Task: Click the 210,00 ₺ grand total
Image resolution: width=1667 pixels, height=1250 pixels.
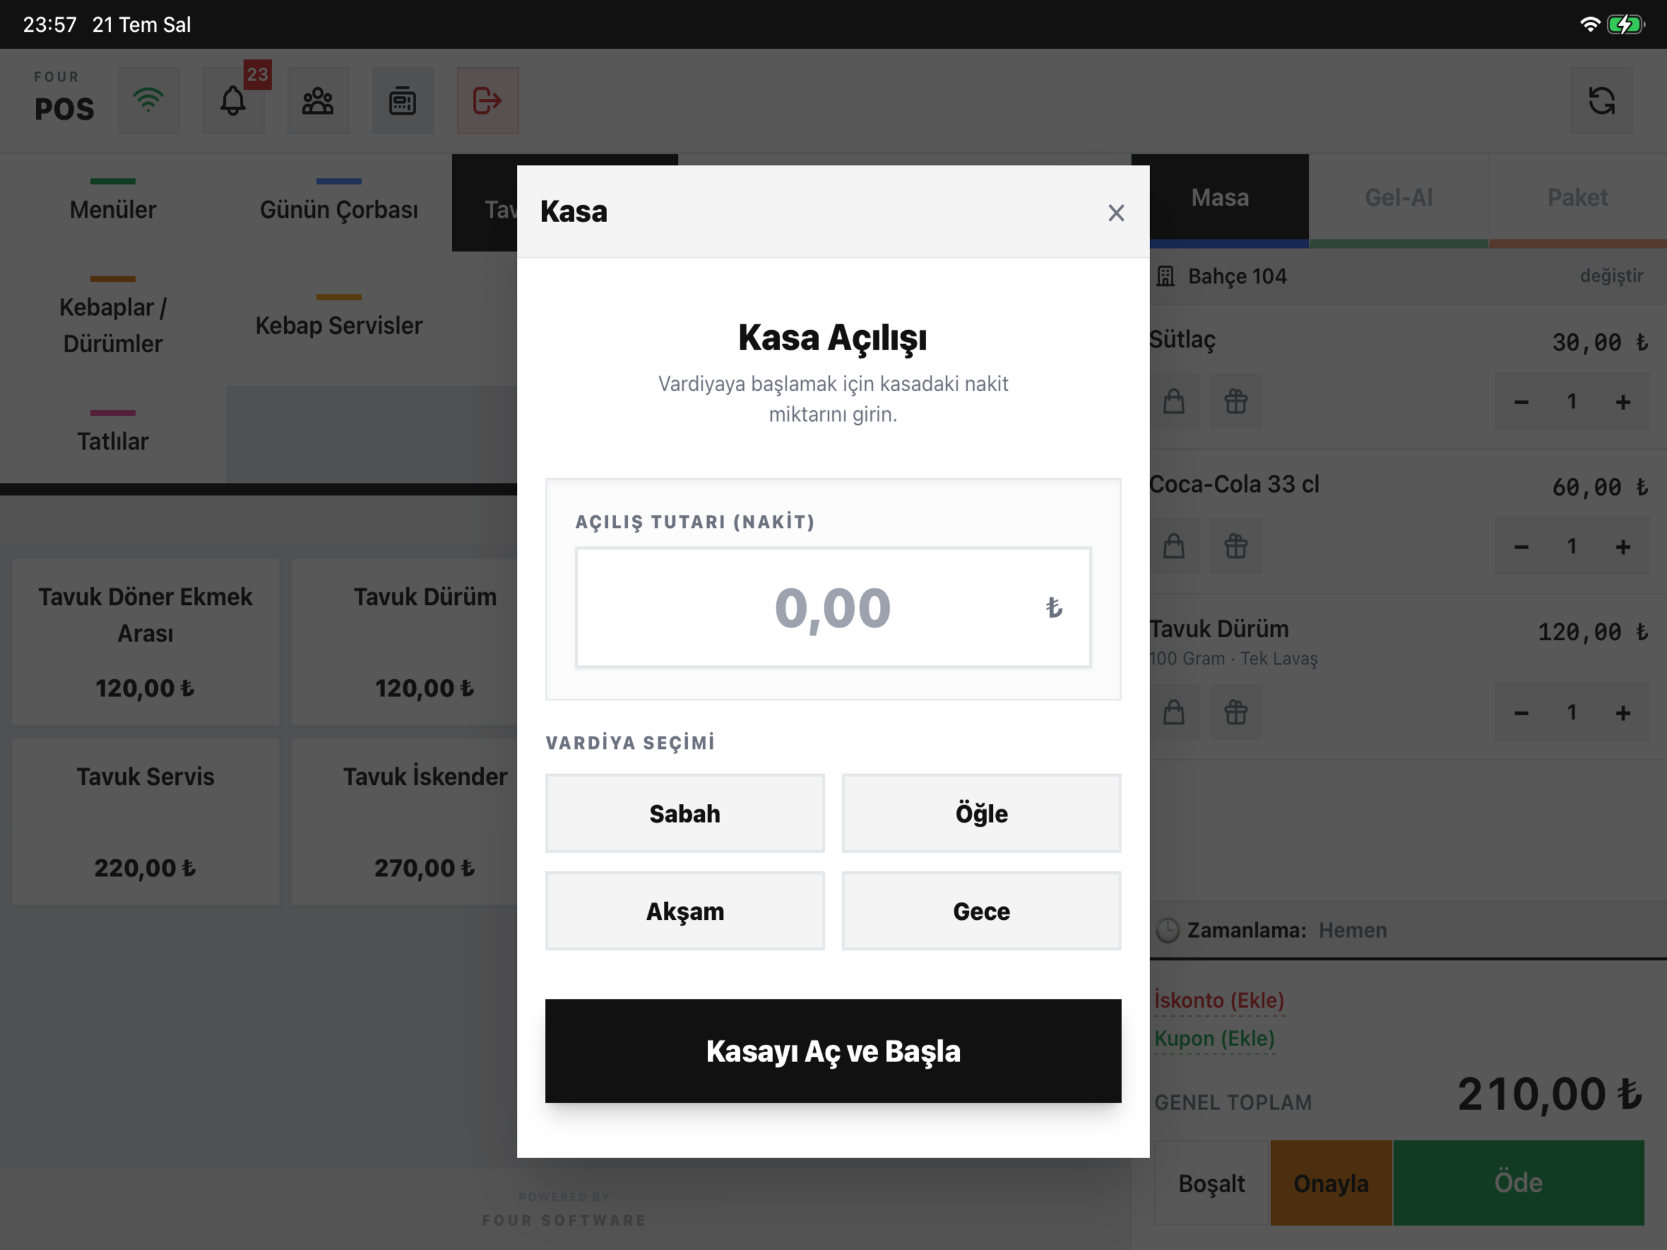Action: click(1549, 1095)
